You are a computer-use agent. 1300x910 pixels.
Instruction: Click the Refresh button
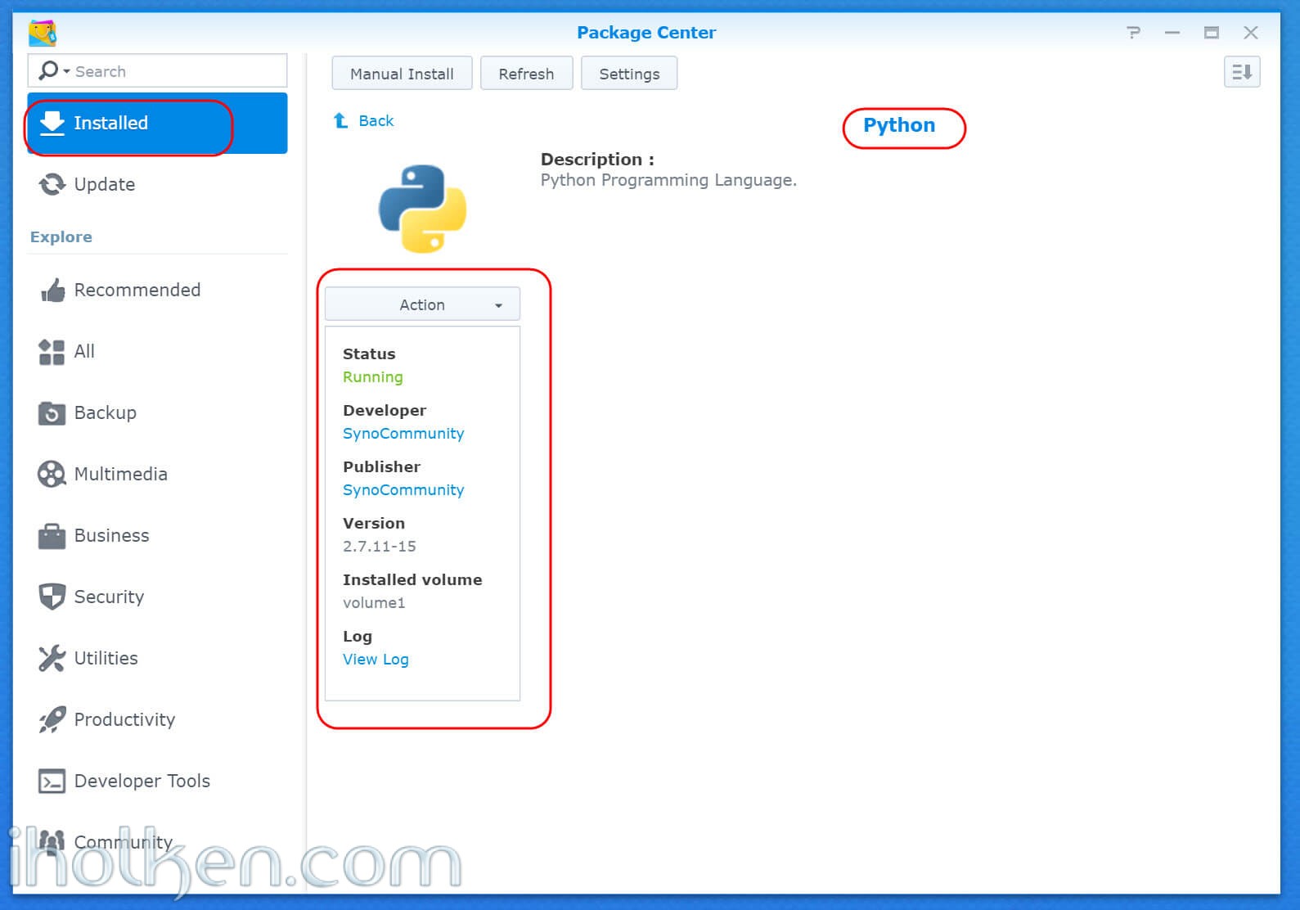tap(526, 74)
